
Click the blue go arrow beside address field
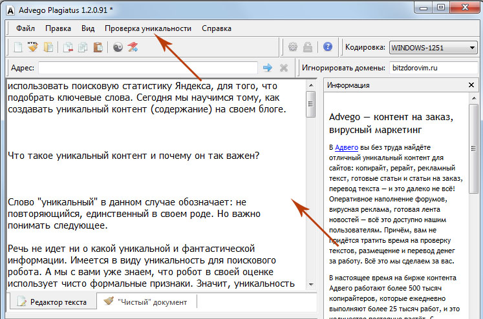(x=267, y=68)
